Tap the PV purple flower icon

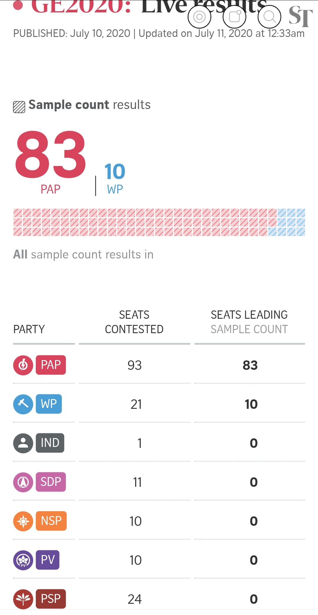pos(23,560)
